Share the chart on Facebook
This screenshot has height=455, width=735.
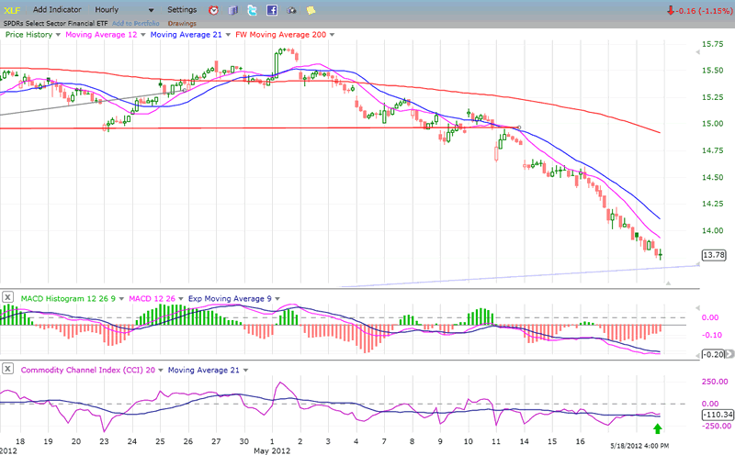[273, 10]
